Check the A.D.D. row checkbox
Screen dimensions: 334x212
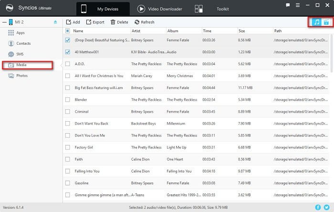68,64
